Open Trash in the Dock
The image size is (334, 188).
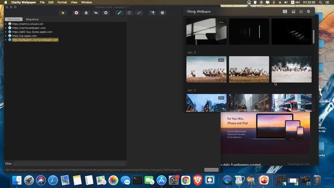[x=317, y=180]
